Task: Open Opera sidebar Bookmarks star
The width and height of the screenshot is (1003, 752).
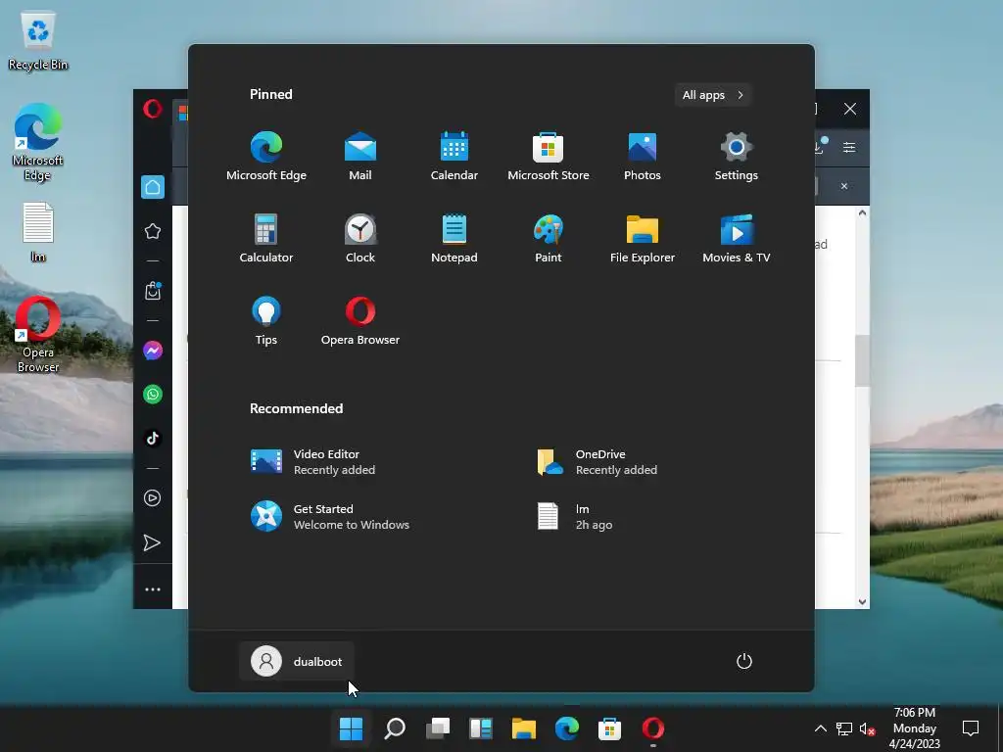Action: (x=152, y=231)
